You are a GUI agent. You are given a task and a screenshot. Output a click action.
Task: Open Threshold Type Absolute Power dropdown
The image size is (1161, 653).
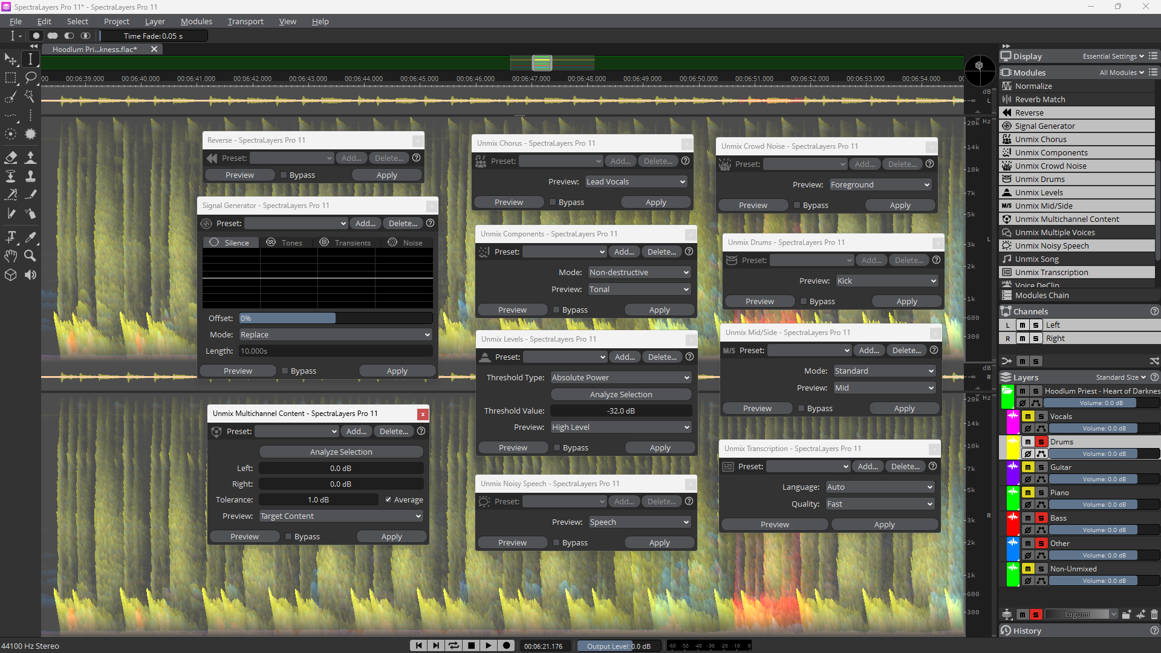point(621,378)
